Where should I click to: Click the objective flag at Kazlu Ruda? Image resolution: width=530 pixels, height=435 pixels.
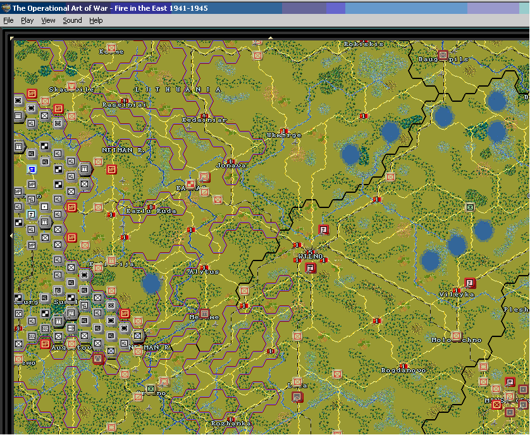click(151, 207)
